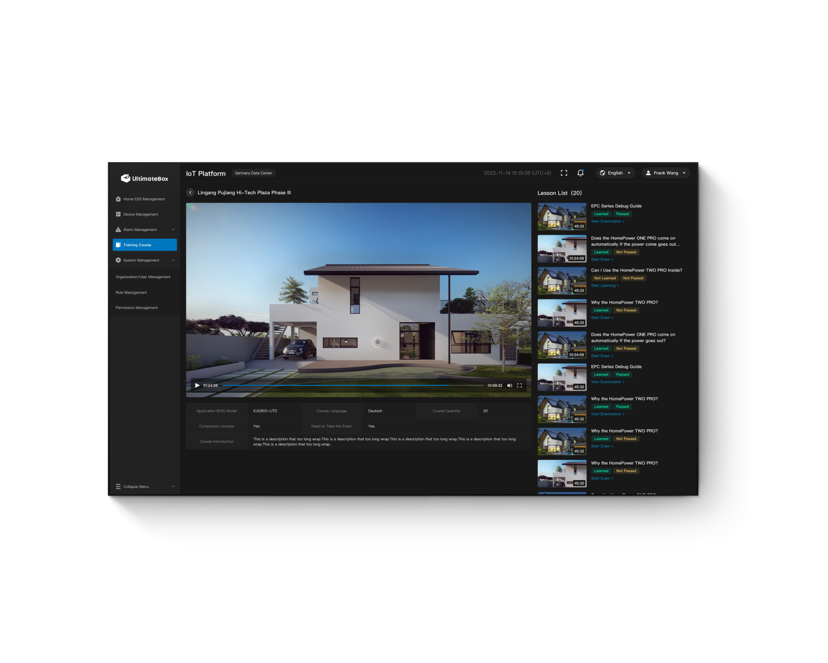The width and height of the screenshot is (828, 663).
Task: Click Start Exam under 'power come goes out...' lesson
Action: tap(602, 260)
